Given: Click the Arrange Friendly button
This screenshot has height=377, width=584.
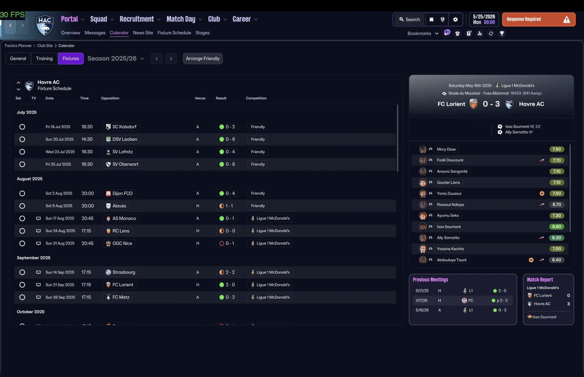Looking at the screenshot, I should pos(203,58).
